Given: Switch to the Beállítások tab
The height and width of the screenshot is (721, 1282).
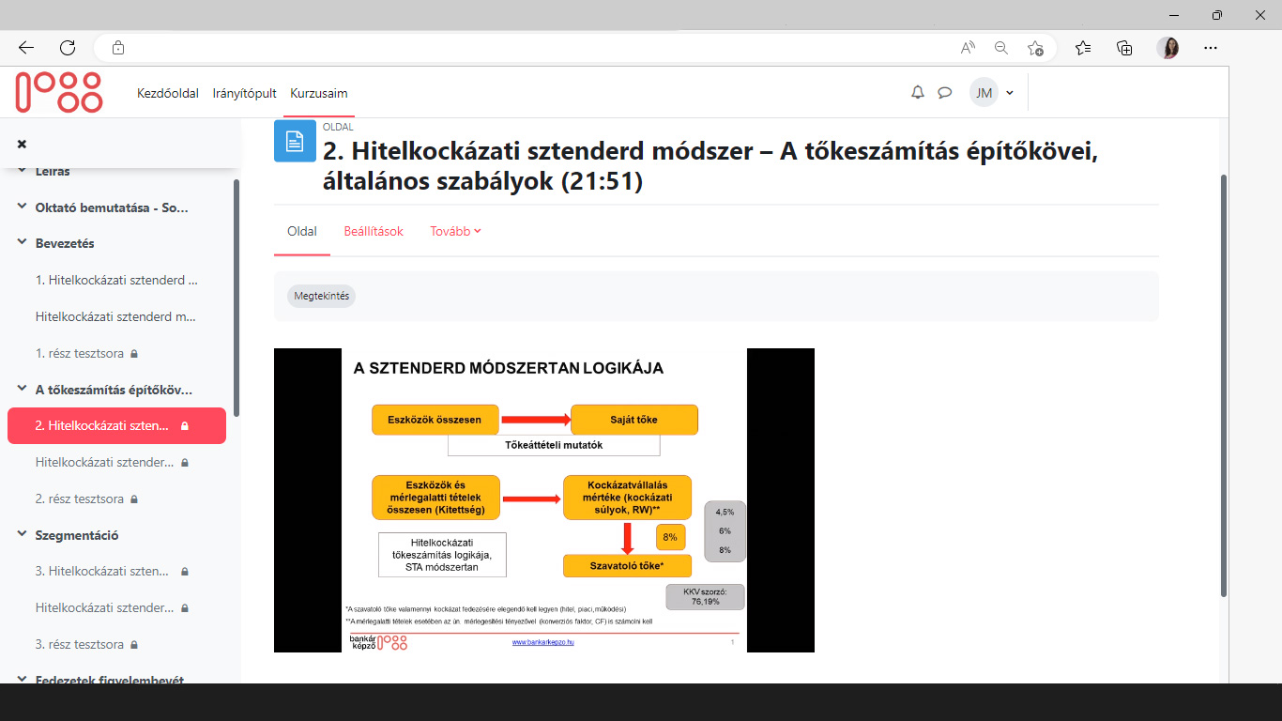Looking at the screenshot, I should tap(374, 230).
